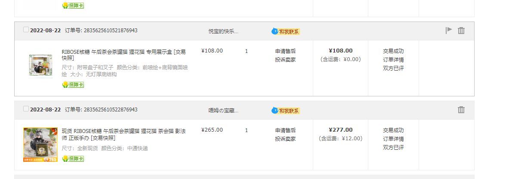
Task: Open 订单详情 for the ¥277.00 order
Action: click(393, 139)
